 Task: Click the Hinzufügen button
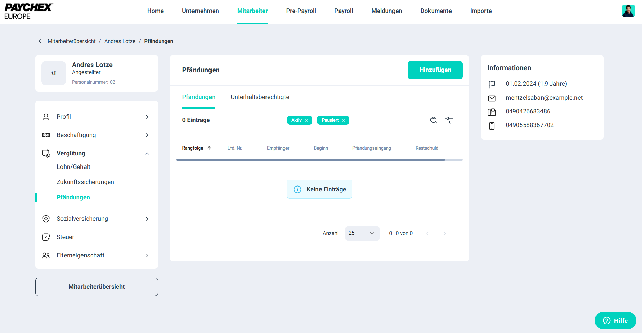coord(435,70)
